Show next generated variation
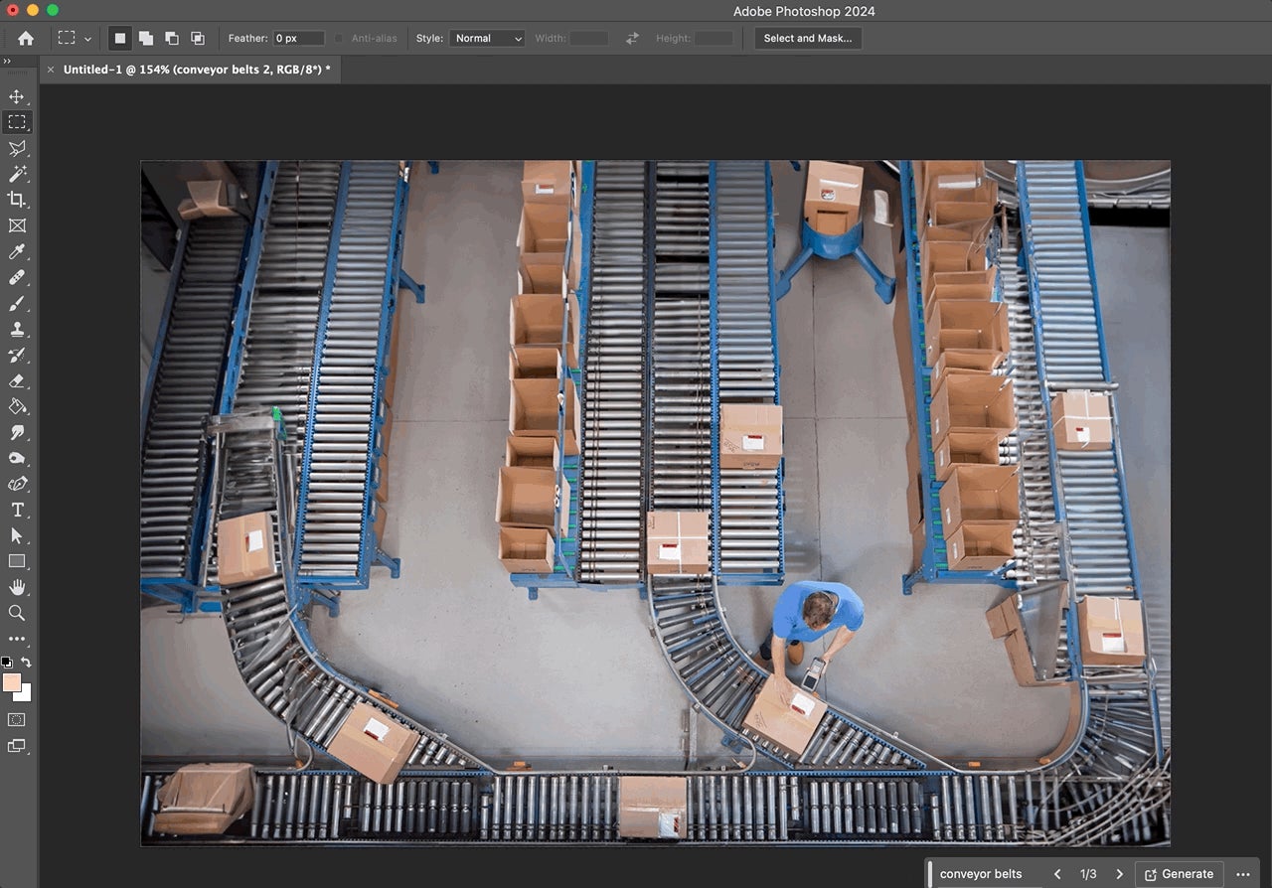The height and width of the screenshot is (888, 1272). 1119,874
